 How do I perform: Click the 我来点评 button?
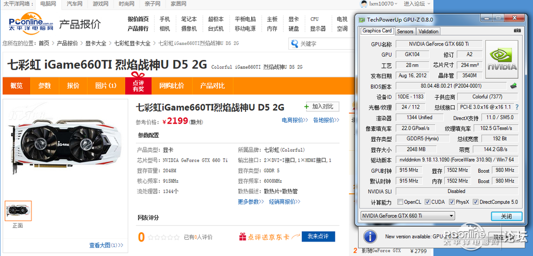[x=318, y=237]
